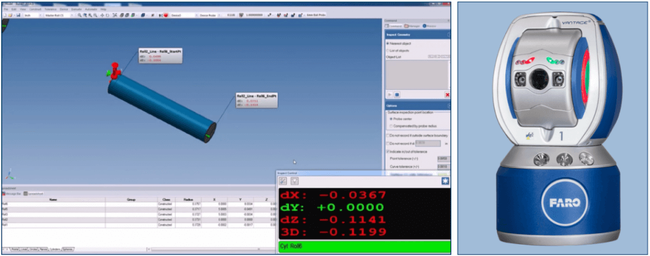This screenshot has width=650, height=256.
Task: Open the Planes sheet tab
Action: [x=43, y=250]
